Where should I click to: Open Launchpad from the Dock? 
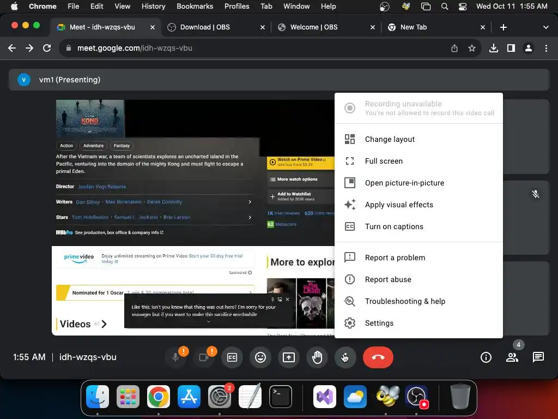point(128,397)
